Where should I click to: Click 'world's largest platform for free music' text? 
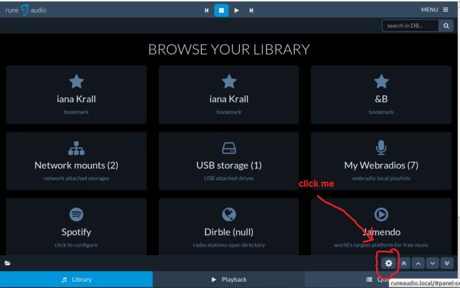tap(381, 245)
